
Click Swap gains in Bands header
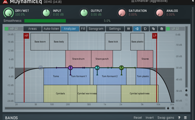pos(166,118)
